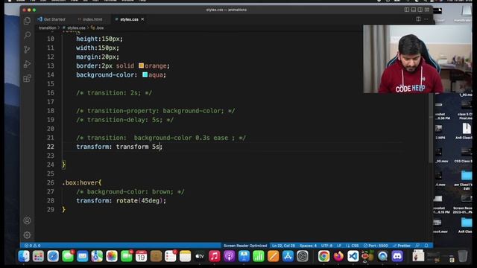Open Messages from the Dock
This screenshot has width=477, height=268.
pyautogui.click(x=68, y=256)
